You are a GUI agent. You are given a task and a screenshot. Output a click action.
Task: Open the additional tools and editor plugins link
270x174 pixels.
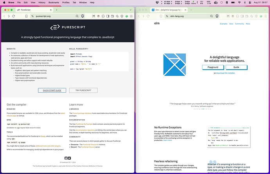[x=48, y=146]
